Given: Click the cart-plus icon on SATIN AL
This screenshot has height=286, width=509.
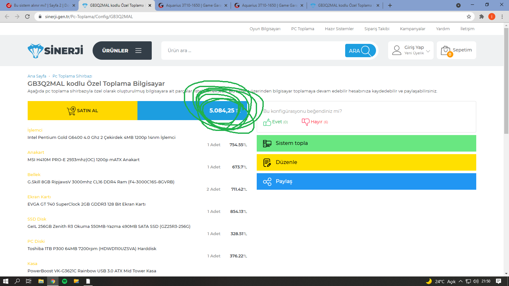Looking at the screenshot, I should (71, 111).
